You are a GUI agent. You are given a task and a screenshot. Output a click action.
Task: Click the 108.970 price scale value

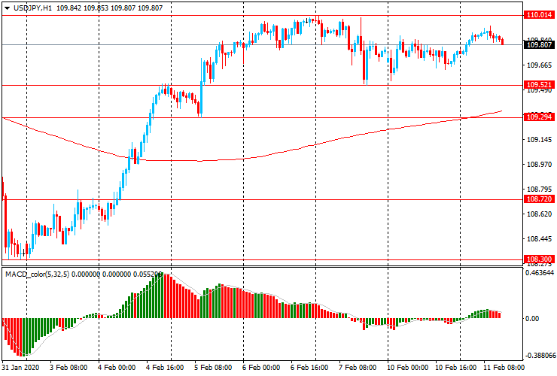point(539,165)
